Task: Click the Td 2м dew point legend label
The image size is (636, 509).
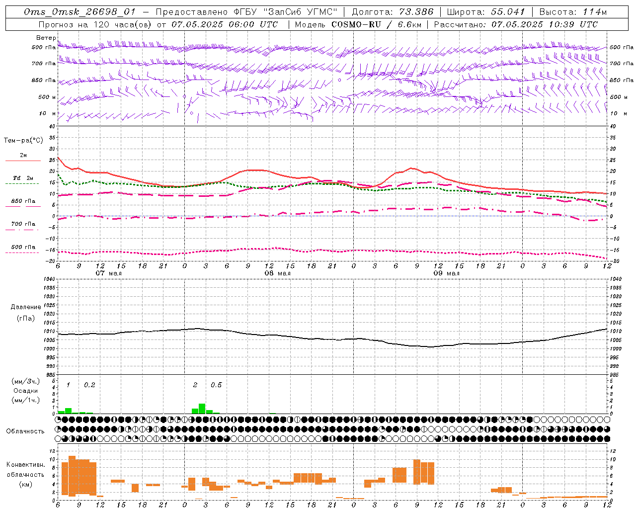Action: [x=23, y=178]
